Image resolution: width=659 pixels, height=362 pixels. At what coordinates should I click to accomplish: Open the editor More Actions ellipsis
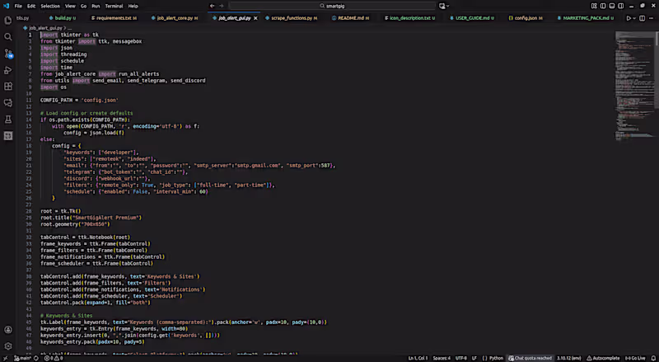coord(652,18)
